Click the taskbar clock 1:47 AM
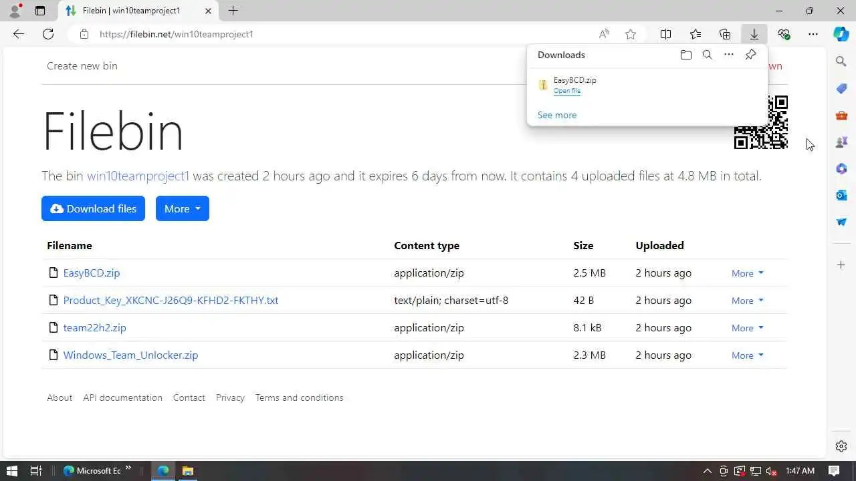Image resolution: width=856 pixels, height=481 pixels. tap(800, 471)
